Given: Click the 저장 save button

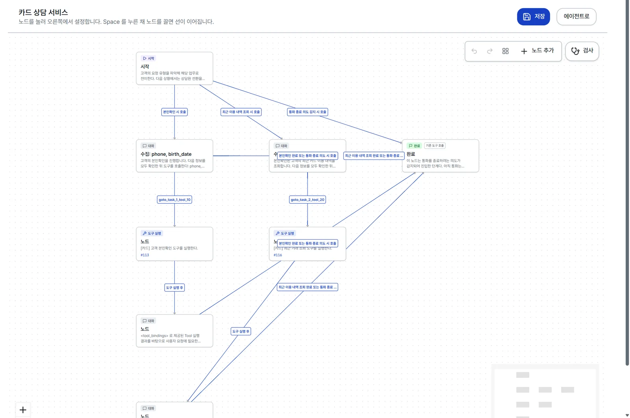Looking at the screenshot, I should [533, 17].
